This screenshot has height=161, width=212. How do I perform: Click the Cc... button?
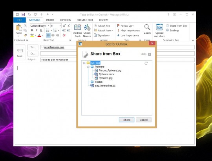click(x=33, y=54)
